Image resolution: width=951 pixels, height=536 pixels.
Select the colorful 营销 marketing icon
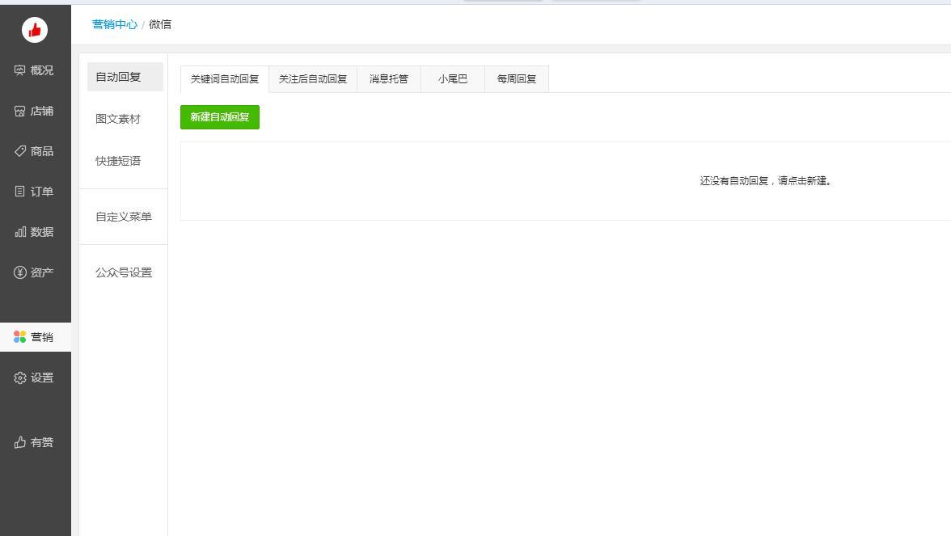click(20, 337)
